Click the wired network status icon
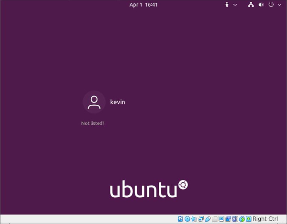 click(x=252, y=5)
